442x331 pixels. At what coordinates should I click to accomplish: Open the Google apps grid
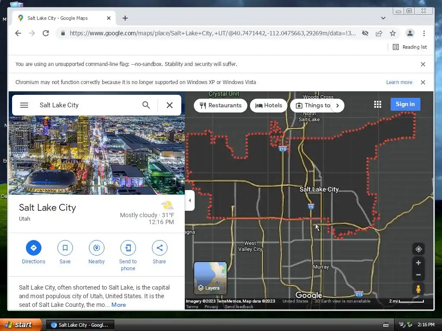pyautogui.click(x=378, y=104)
